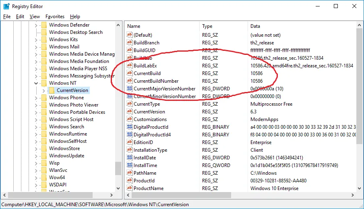Open the Help menu

coord(75,17)
